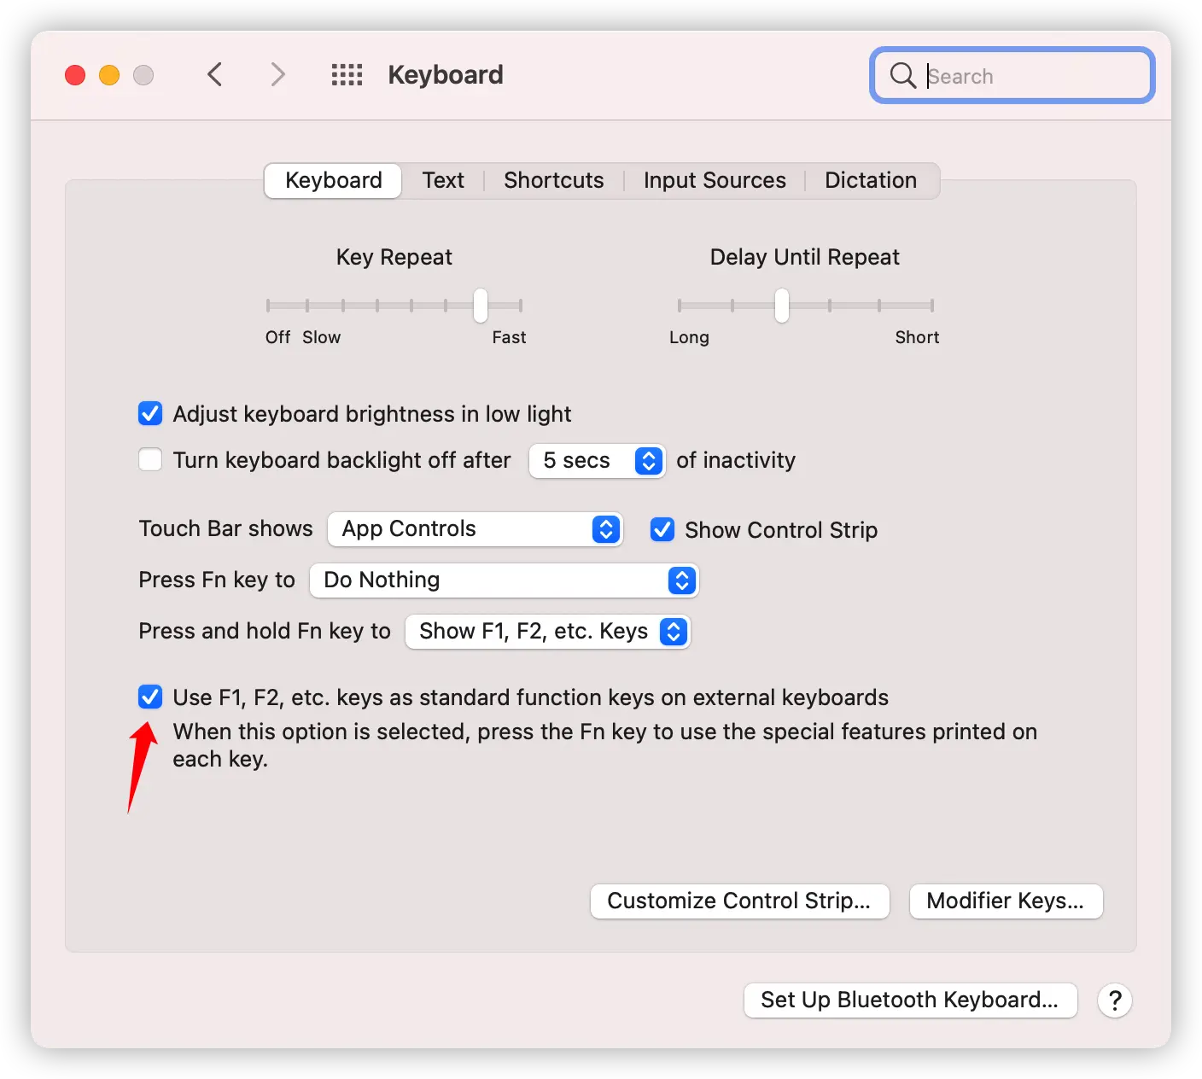Click the back navigation arrow
Viewport: 1202px width, 1079px height.
(x=215, y=75)
